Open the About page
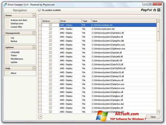166x125 pixels. [13, 73]
